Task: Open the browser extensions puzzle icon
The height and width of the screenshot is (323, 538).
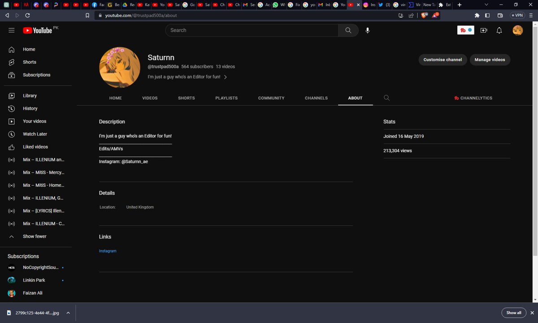Action: [x=476, y=15]
